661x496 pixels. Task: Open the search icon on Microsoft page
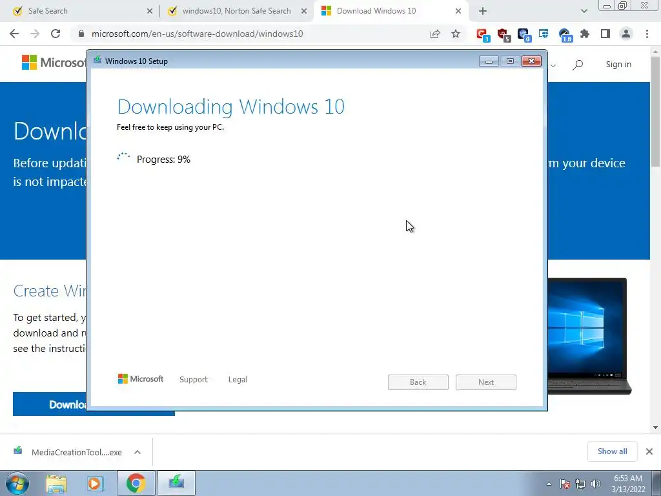click(x=578, y=65)
